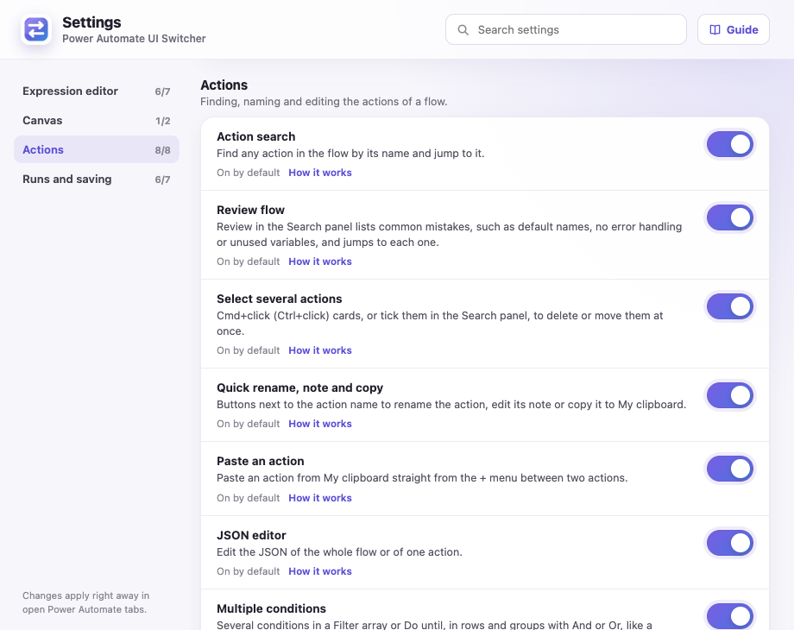Screen dimensions: 794x630
Task: Click the Power Automate UI Switcher subtitle
Action: coord(134,39)
